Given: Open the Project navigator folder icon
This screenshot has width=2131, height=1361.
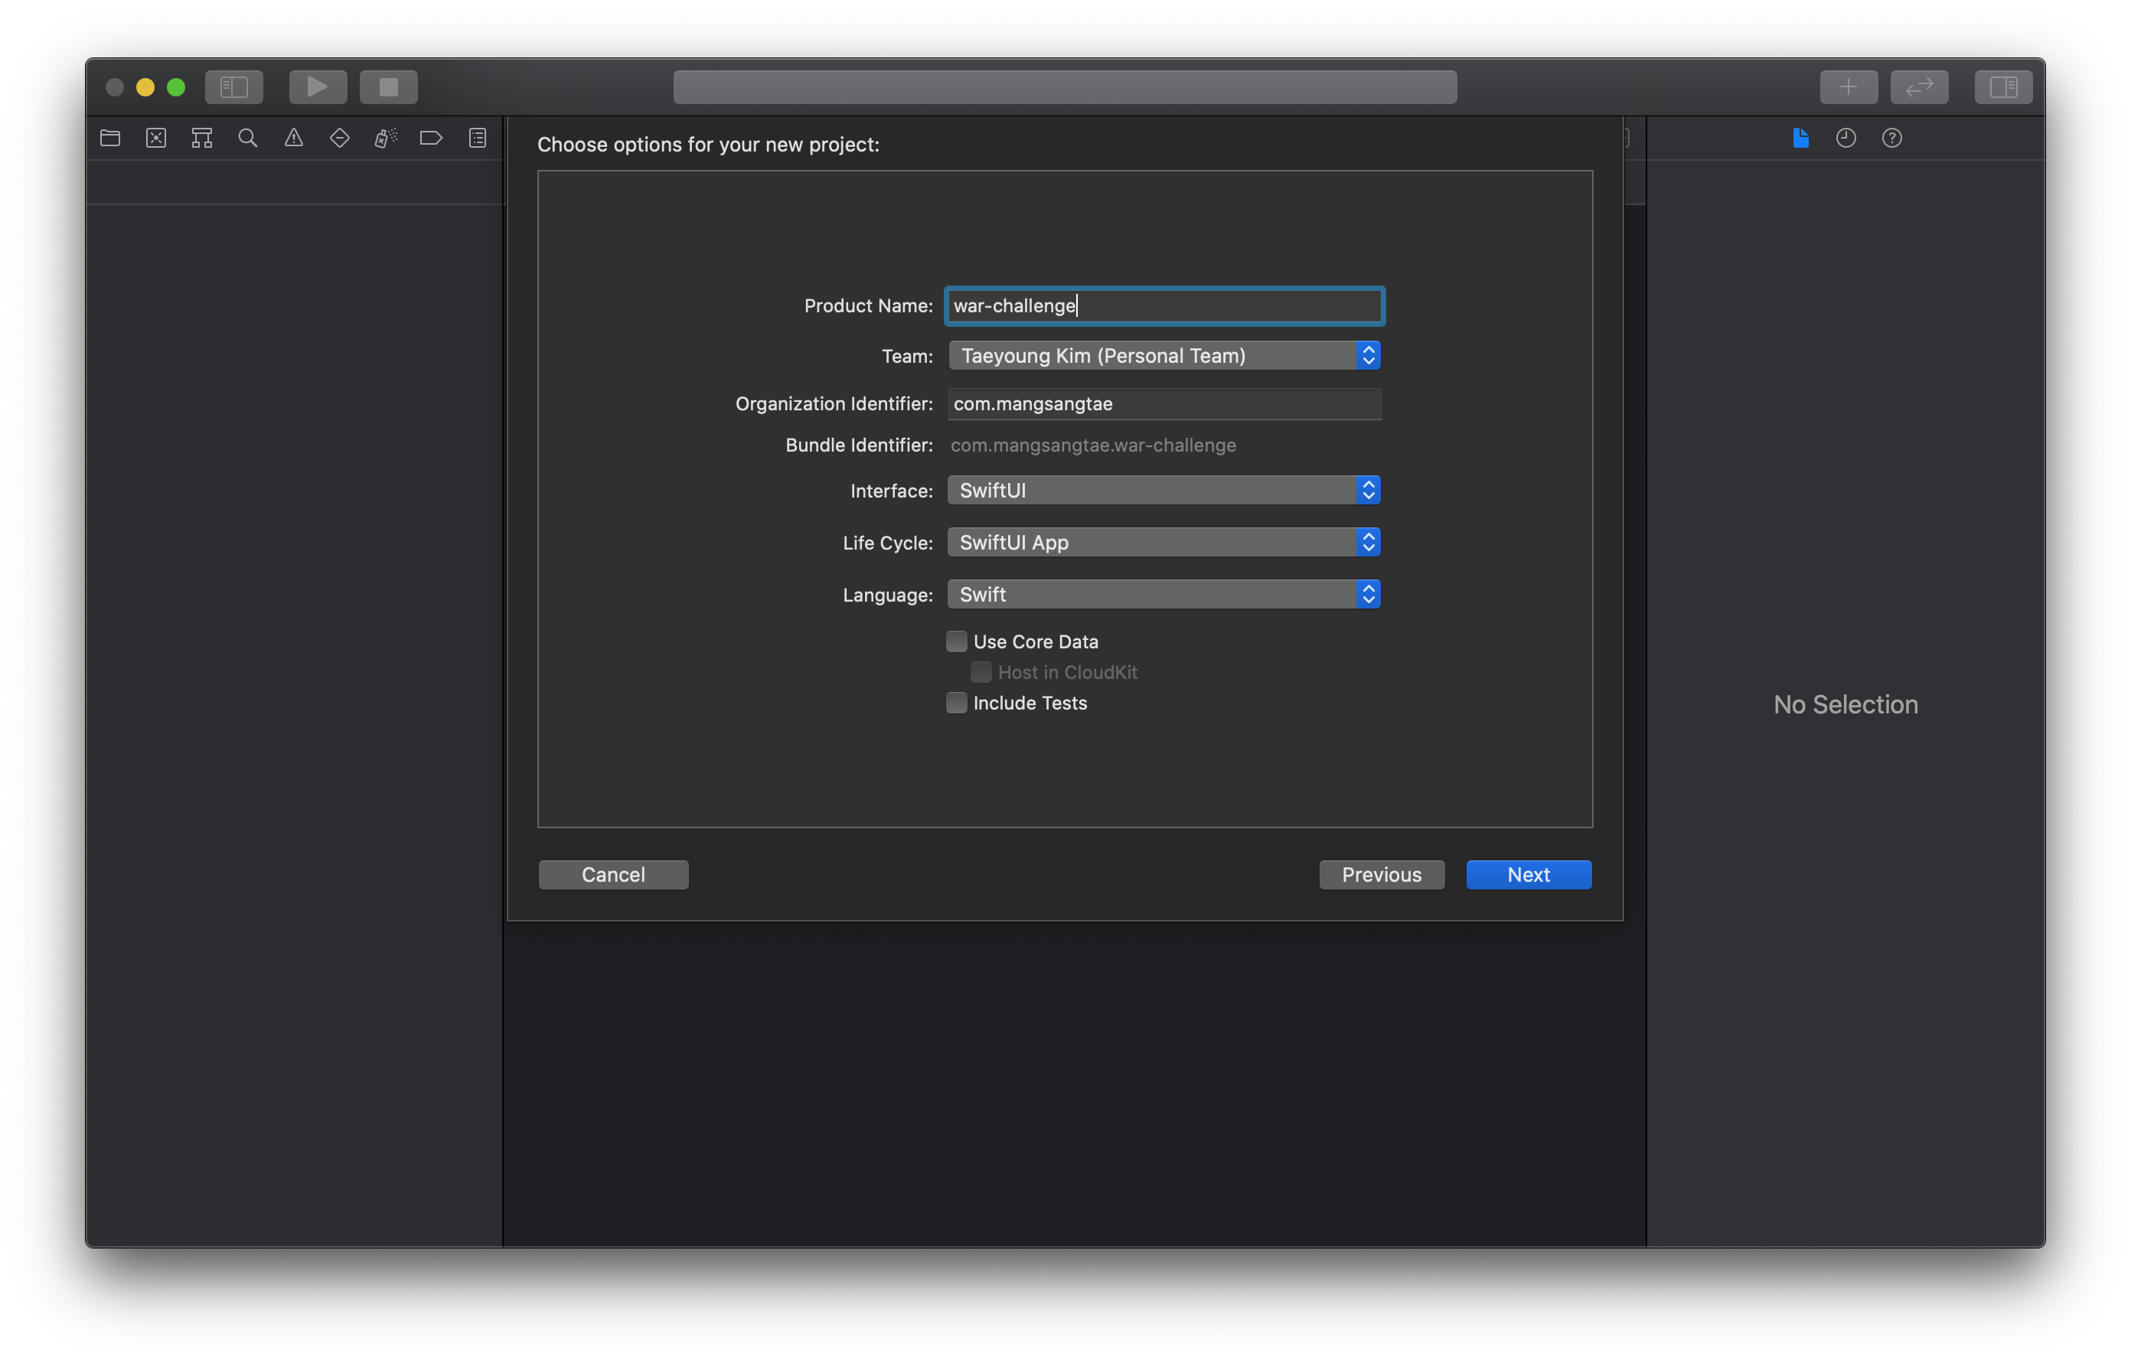Looking at the screenshot, I should (109, 138).
